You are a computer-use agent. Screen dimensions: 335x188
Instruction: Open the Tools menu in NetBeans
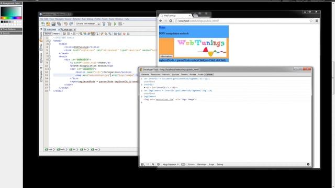(111, 19)
